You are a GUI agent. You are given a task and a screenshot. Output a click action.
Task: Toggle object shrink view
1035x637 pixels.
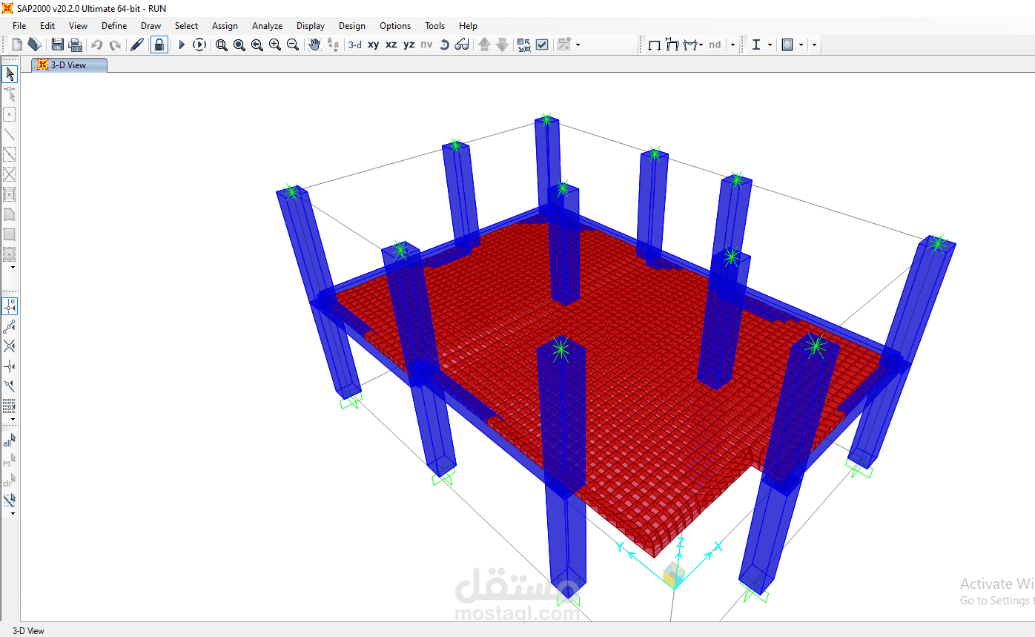[x=524, y=44]
